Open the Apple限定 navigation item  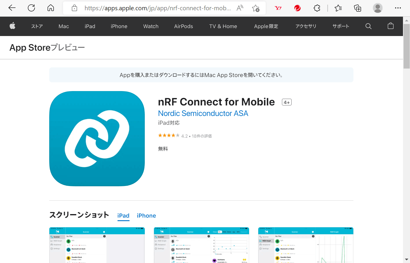pyautogui.click(x=266, y=26)
